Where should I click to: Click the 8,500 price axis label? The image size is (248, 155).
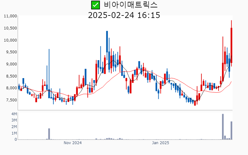[x=11, y=76]
